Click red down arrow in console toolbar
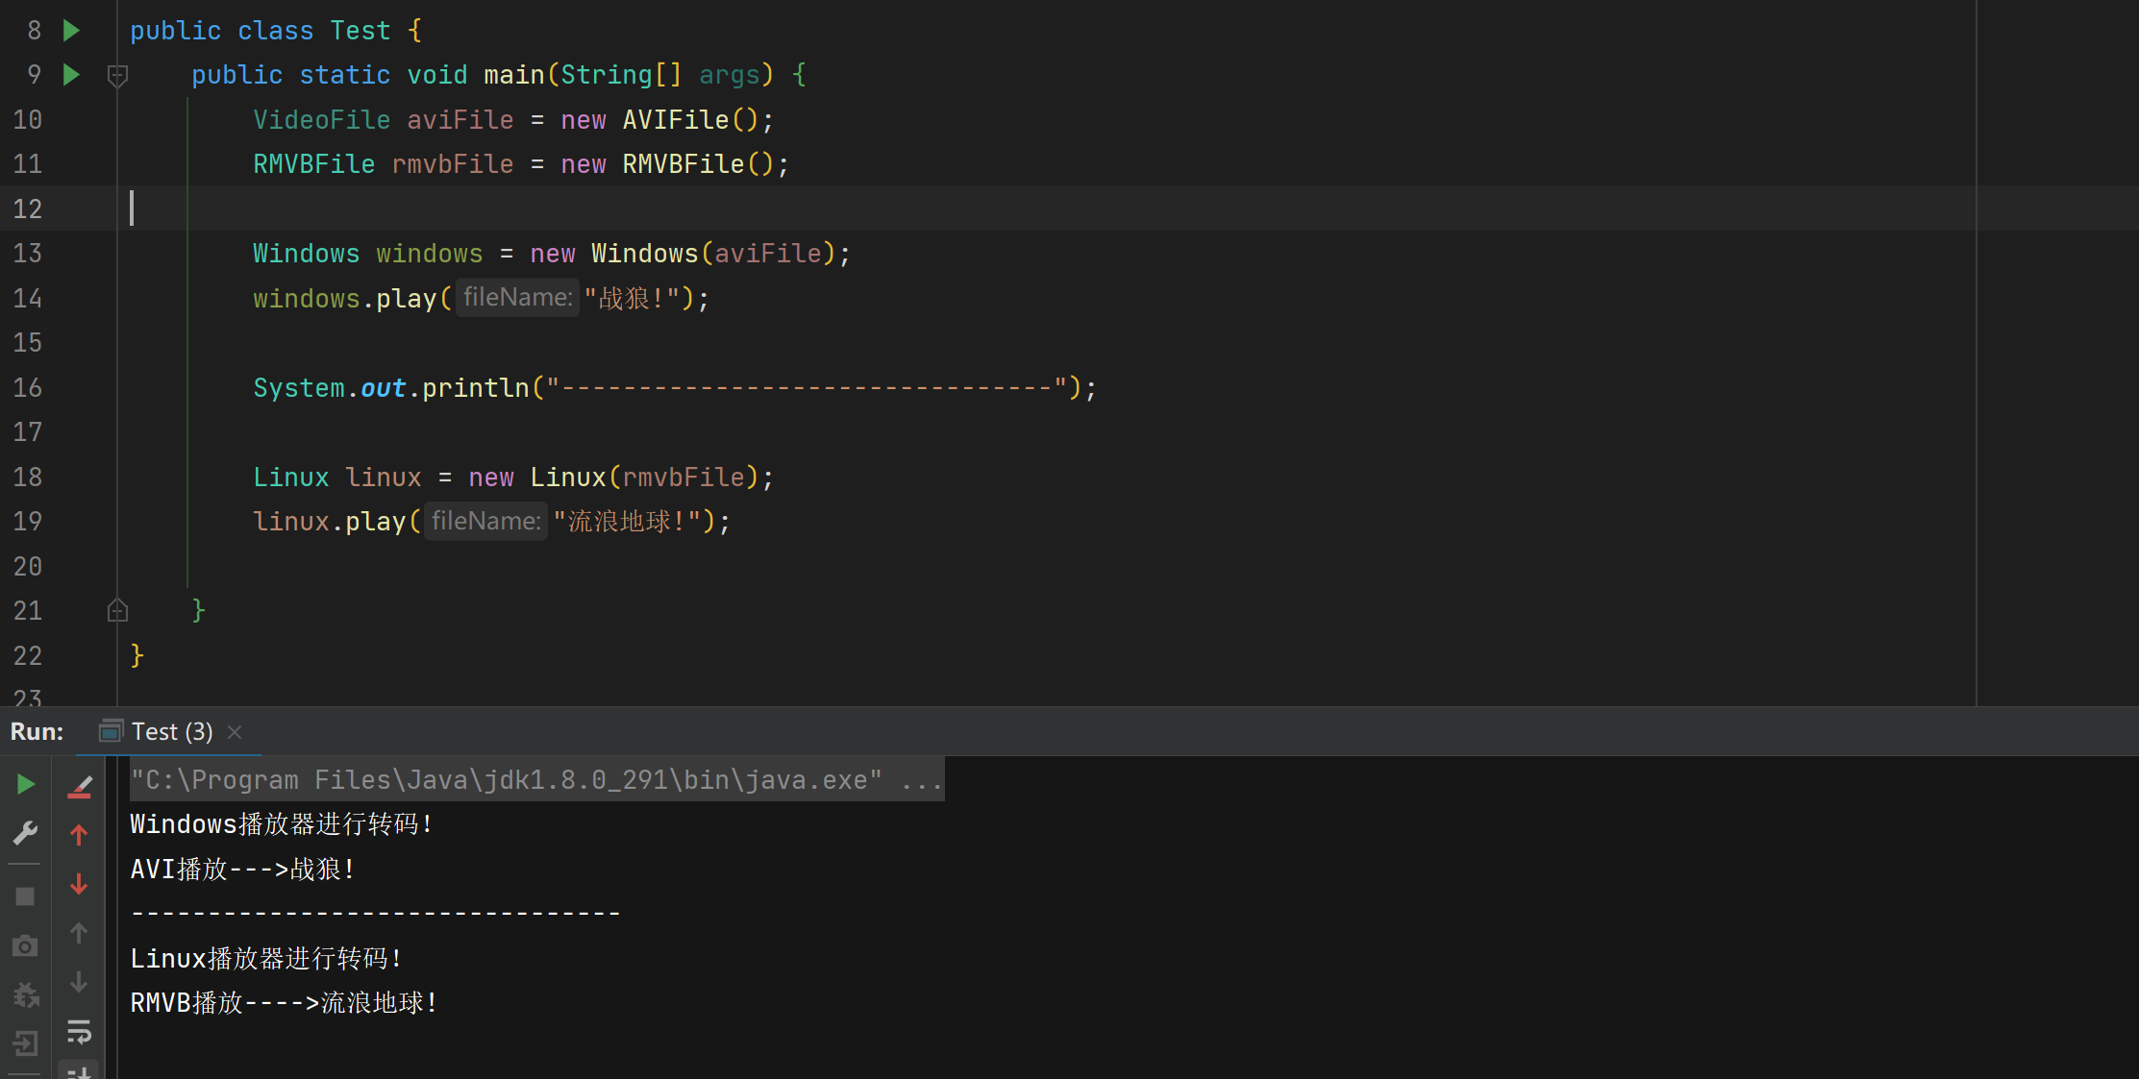The width and height of the screenshot is (2139, 1079). tap(80, 884)
